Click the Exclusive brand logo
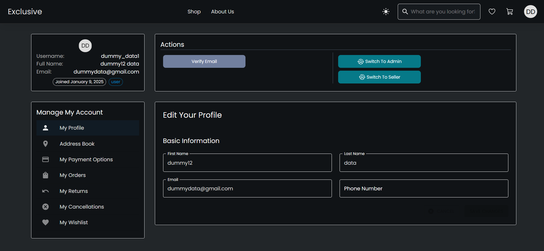 pyautogui.click(x=25, y=12)
